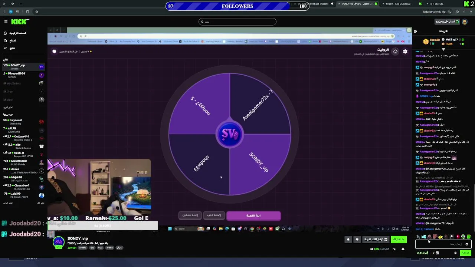Switch to the YouTube browser tab
The image size is (475, 267).
coord(437,4)
